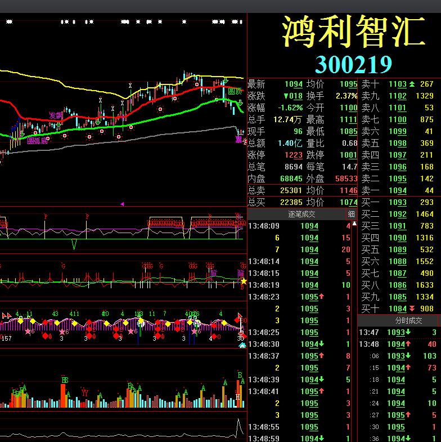Click the 总买 value 22385
This screenshot has width=441, height=442.
[x=291, y=202]
